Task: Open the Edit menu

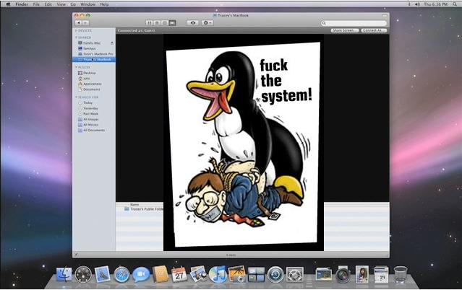Action: (x=48, y=4)
